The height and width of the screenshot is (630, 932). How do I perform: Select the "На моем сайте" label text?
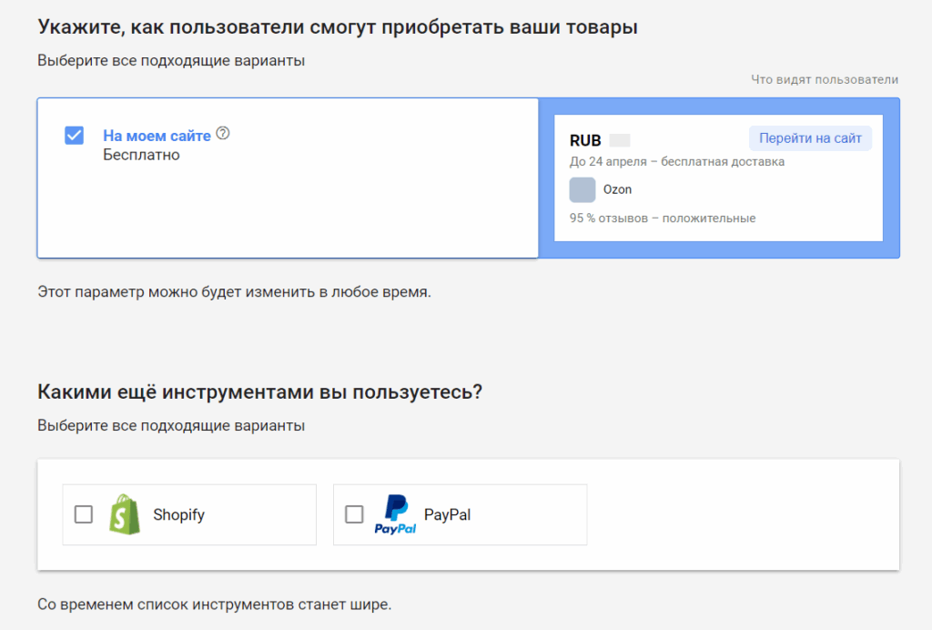[x=157, y=136]
